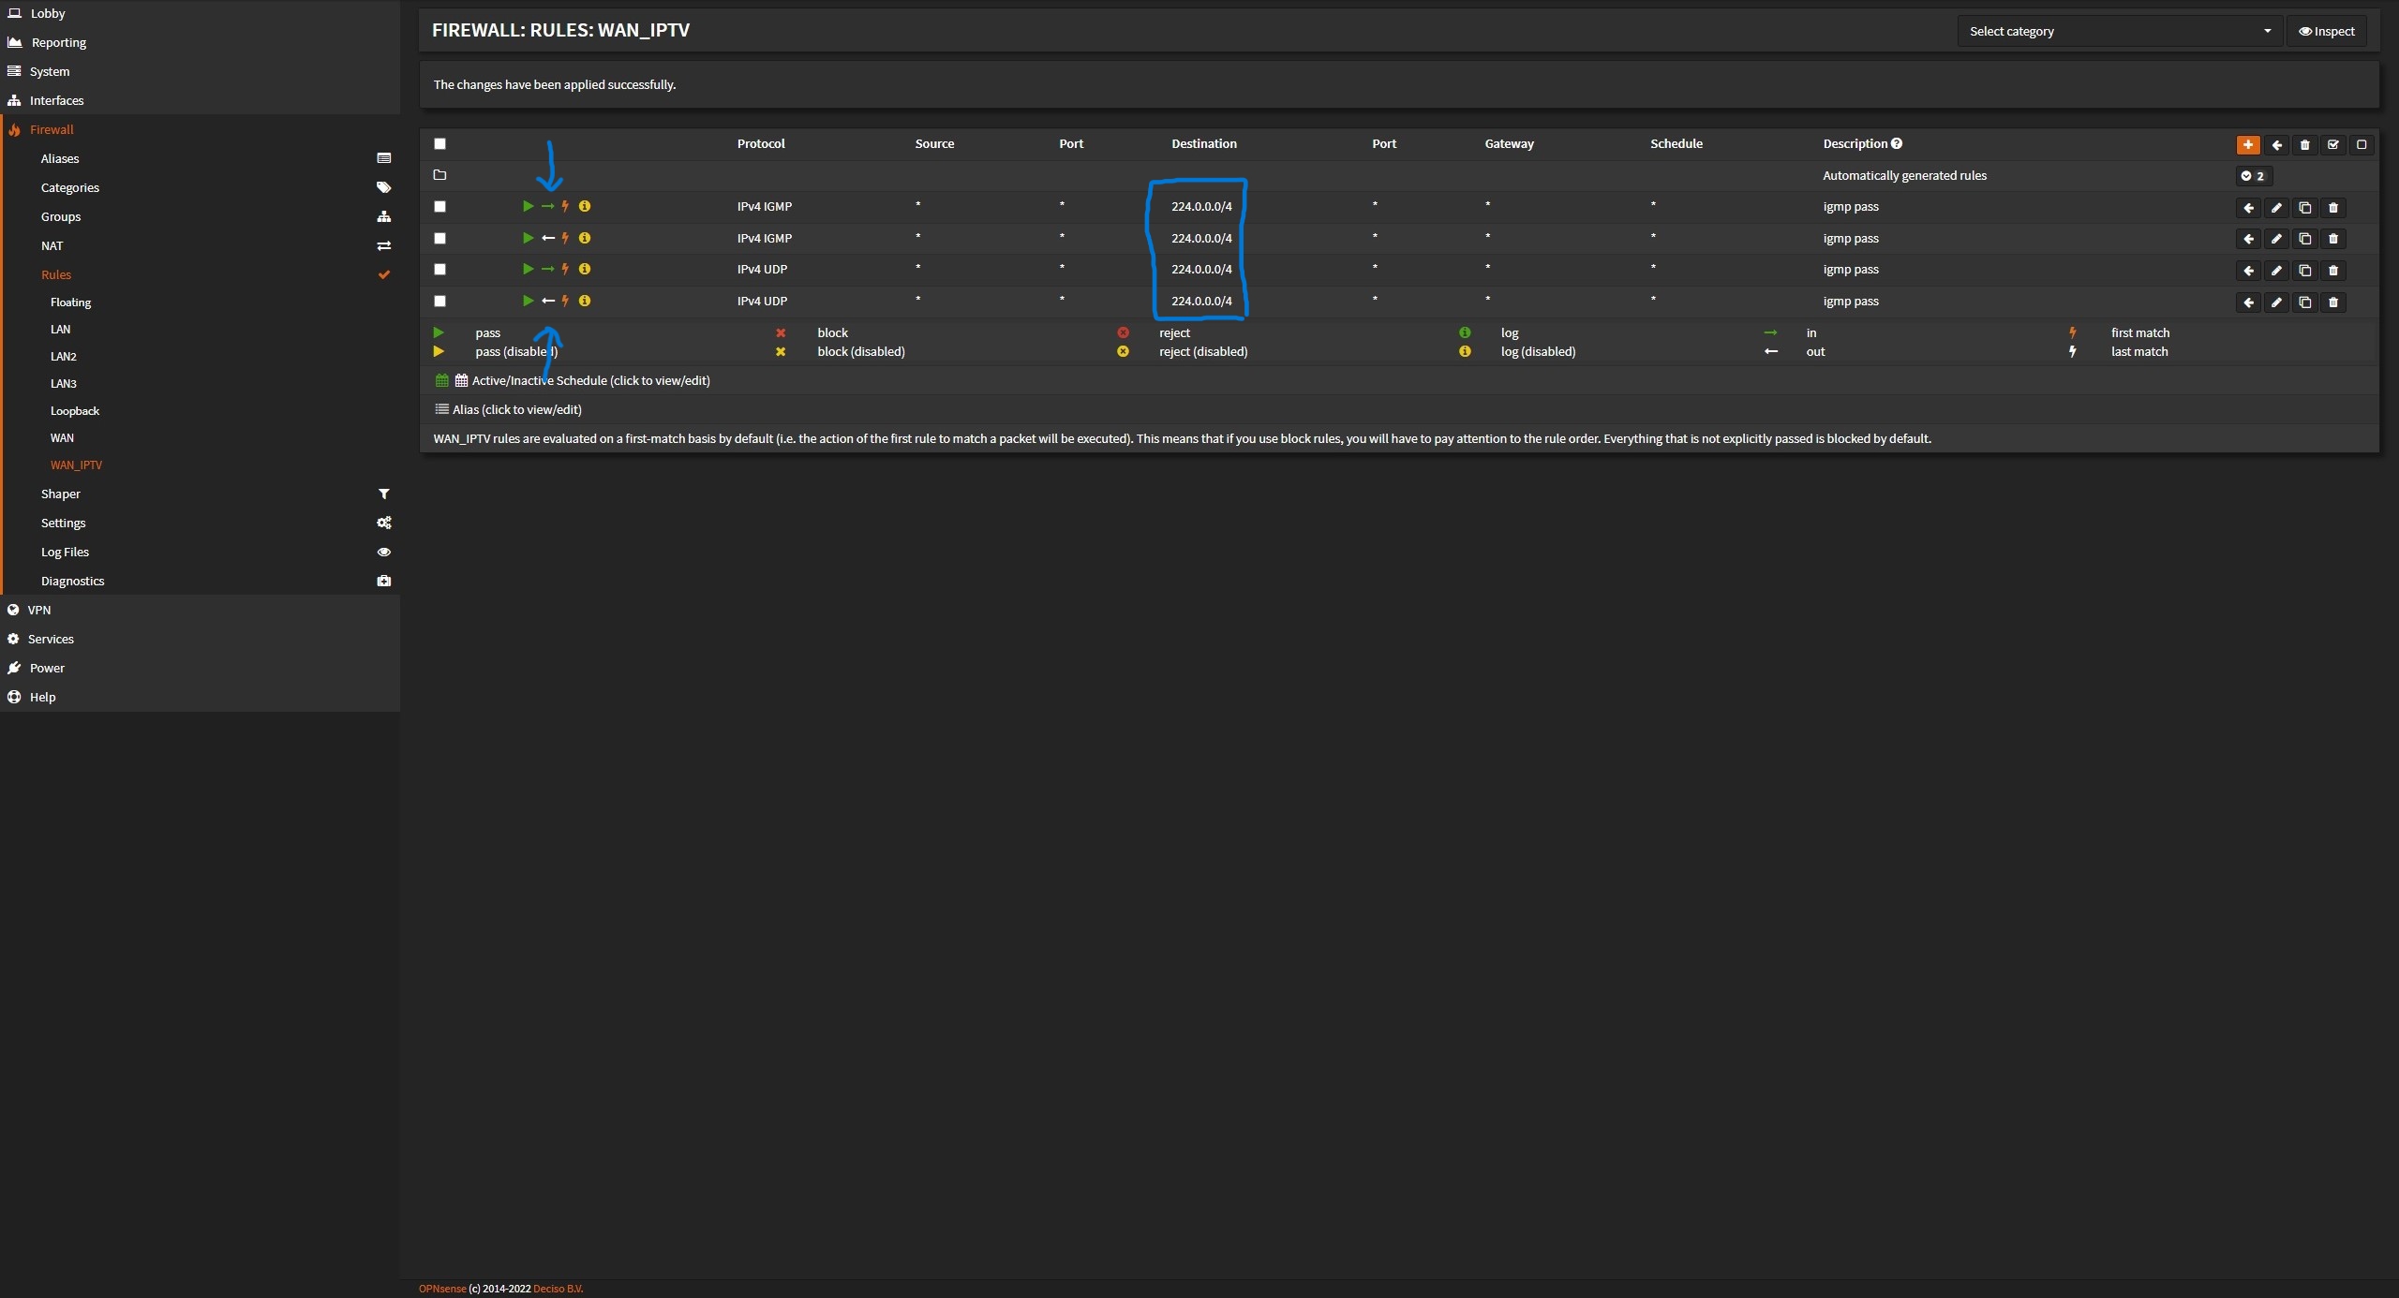The image size is (2399, 1298).
Task: Enable selected rules with header check icon
Action: [x=2332, y=144]
